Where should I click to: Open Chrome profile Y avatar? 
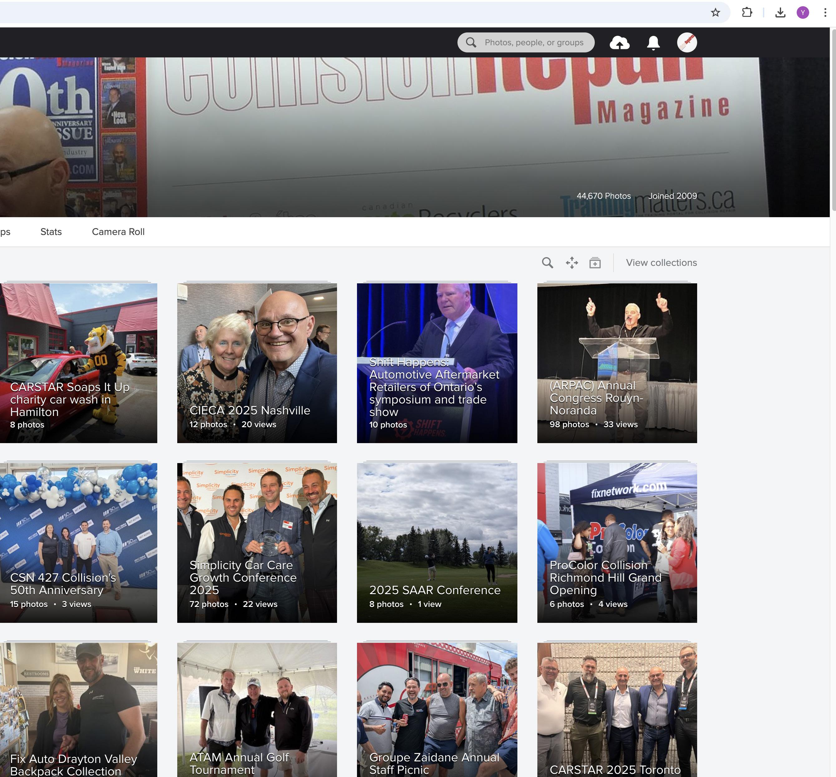click(802, 12)
